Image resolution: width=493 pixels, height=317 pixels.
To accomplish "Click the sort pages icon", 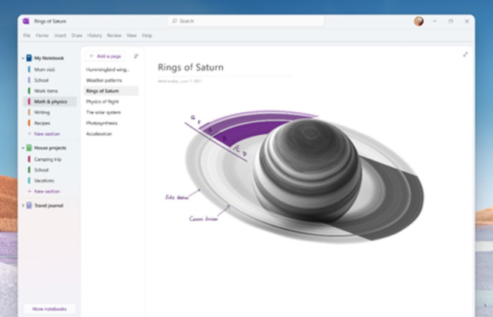I will tap(136, 56).
